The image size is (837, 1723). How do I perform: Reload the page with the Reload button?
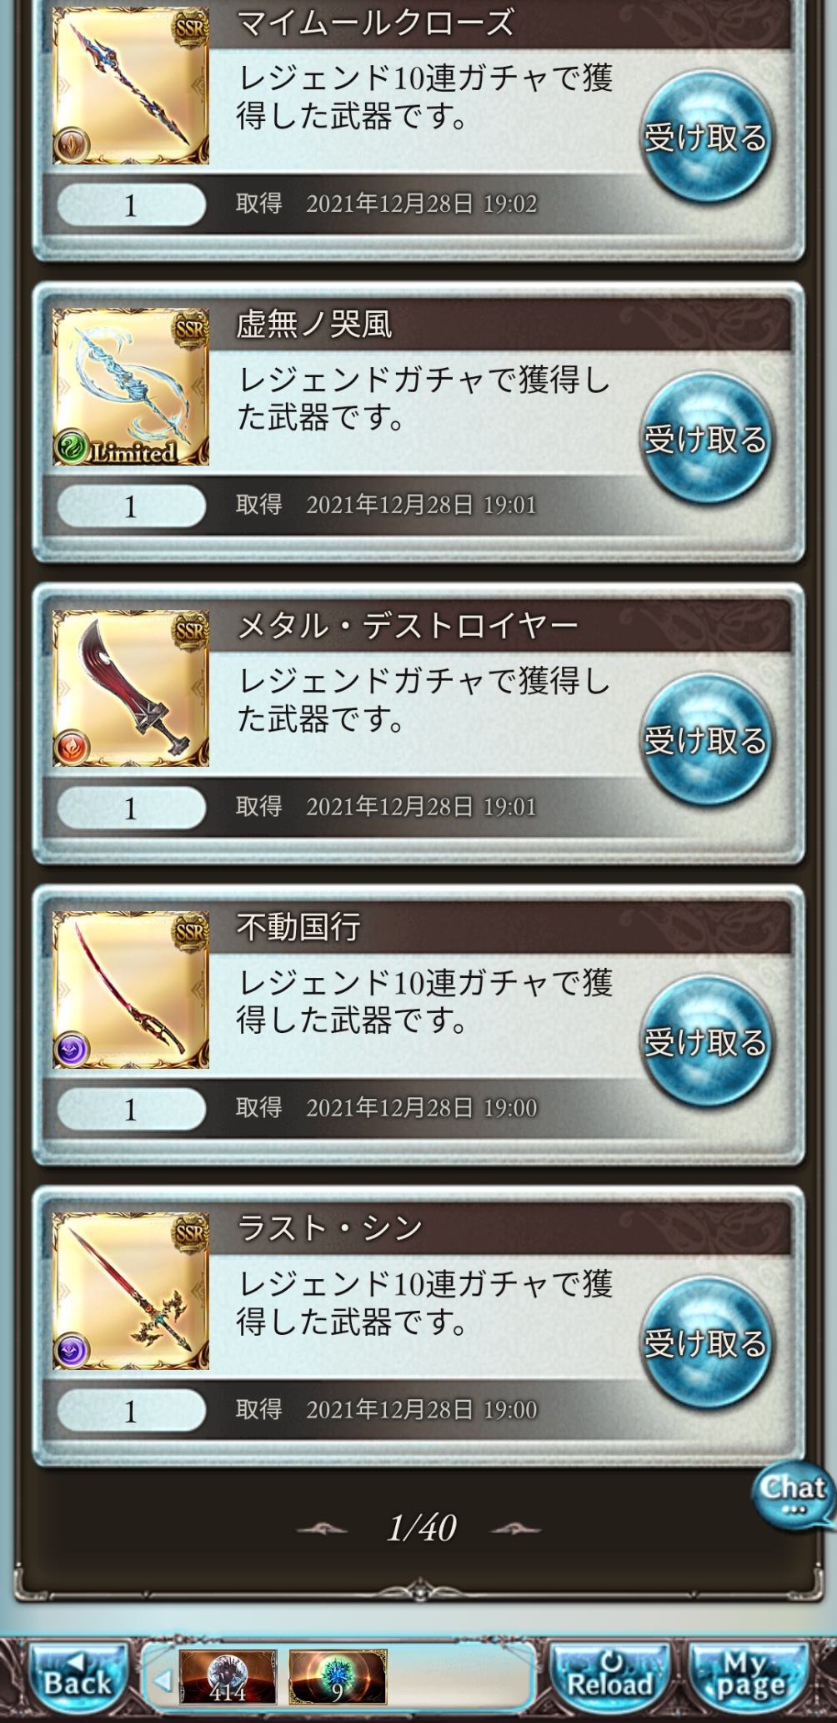pyautogui.click(x=610, y=1675)
